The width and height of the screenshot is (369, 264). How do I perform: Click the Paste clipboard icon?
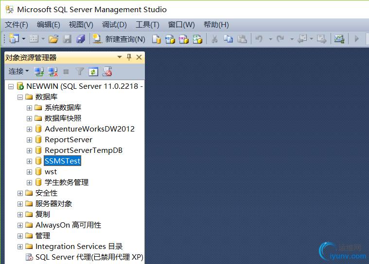coord(242,39)
